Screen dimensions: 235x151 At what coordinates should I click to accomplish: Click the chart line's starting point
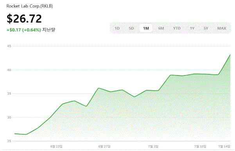(15, 134)
